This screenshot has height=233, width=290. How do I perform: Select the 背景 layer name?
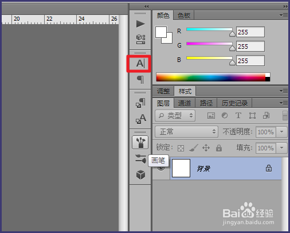[203, 169]
